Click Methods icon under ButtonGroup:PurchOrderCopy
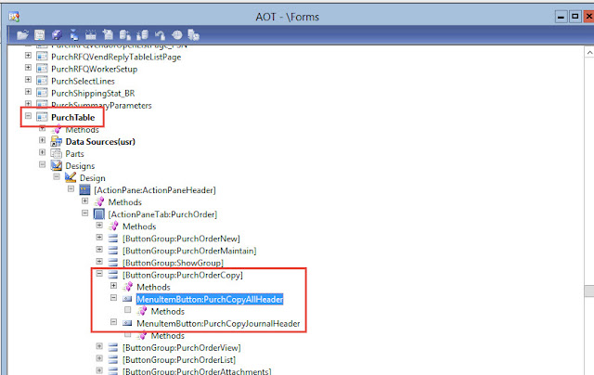594x375 pixels. coord(128,287)
